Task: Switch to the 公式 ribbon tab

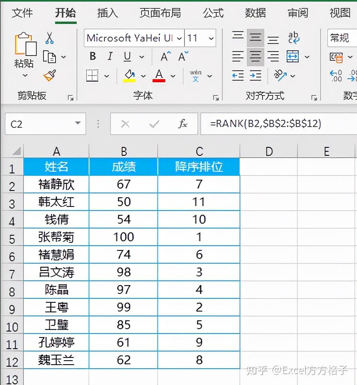Action: click(x=213, y=13)
